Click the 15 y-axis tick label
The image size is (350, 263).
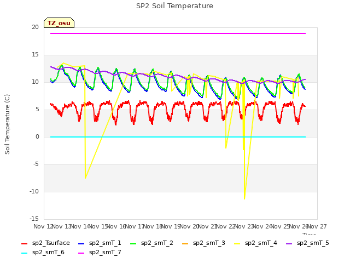coord(35,55)
